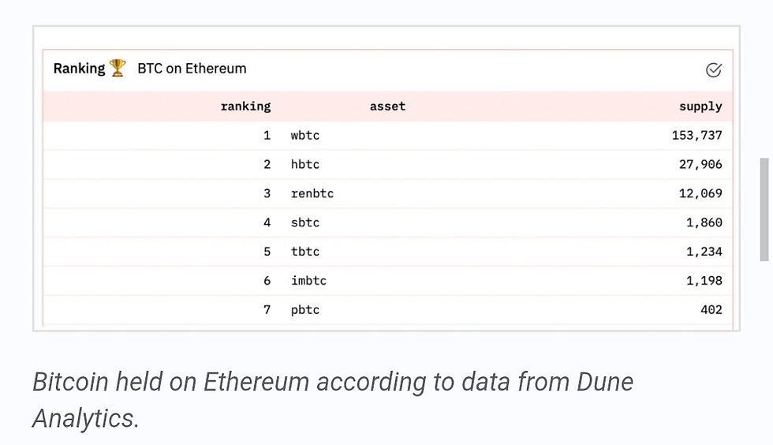Click the Ranking title text
The image size is (773, 445).
tap(80, 69)
